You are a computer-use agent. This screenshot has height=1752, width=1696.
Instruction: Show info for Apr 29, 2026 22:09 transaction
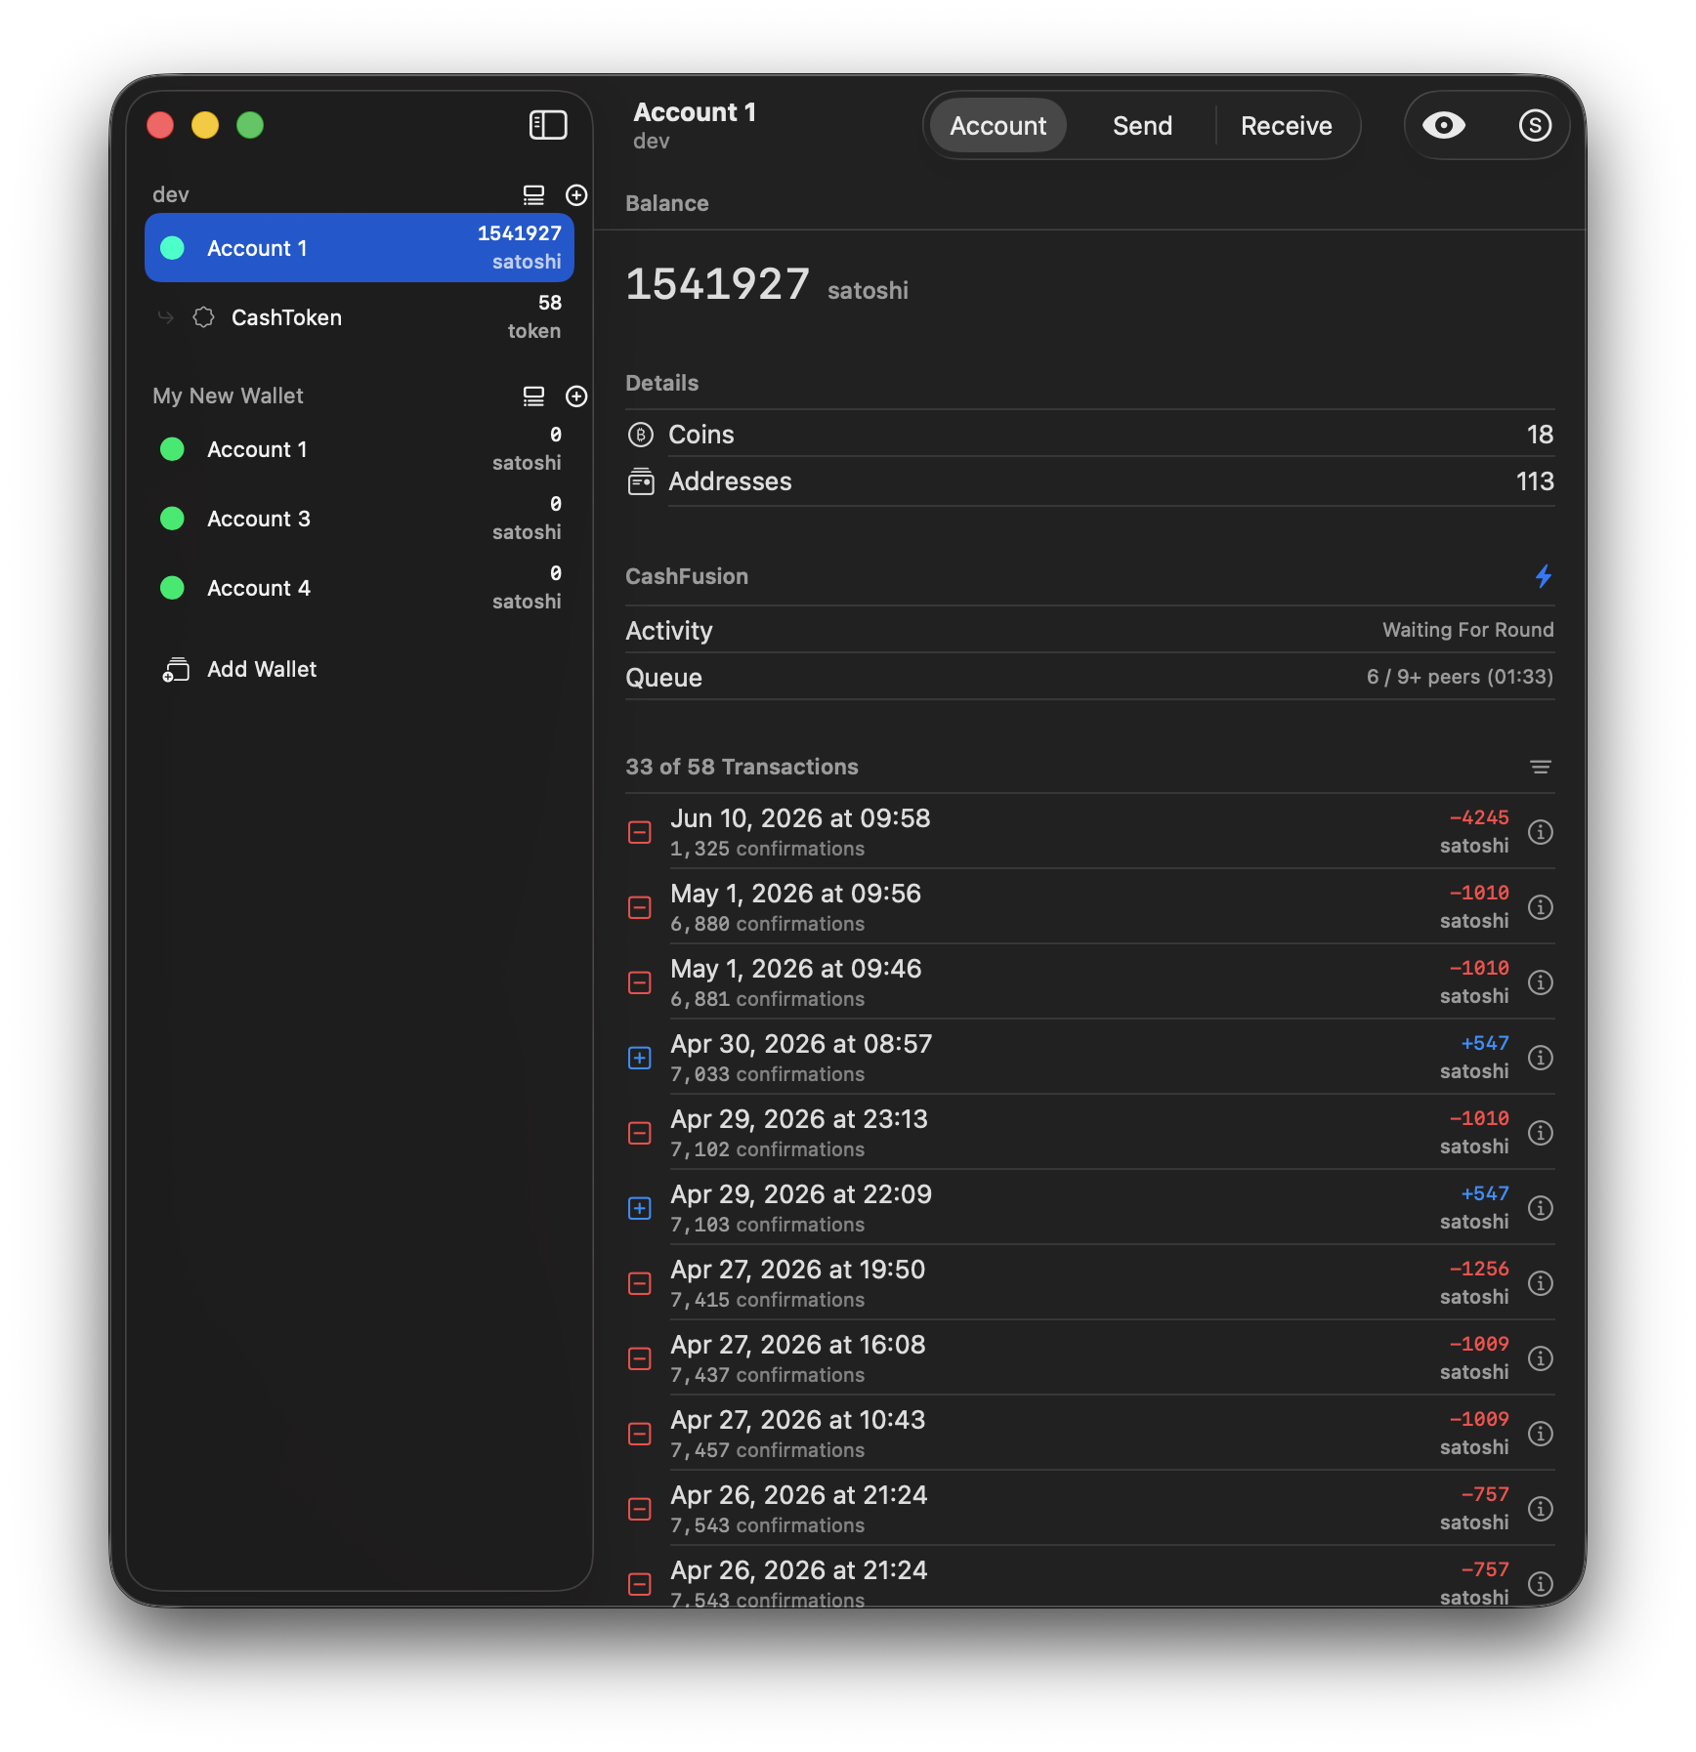1541,1208
